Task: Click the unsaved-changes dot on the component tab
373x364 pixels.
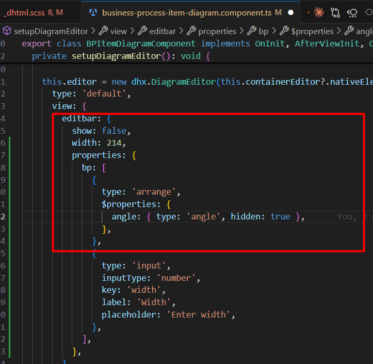Action: click(290, 12)
